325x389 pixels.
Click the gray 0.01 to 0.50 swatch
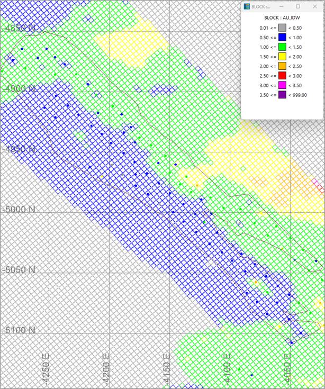[x=282, y=28]
